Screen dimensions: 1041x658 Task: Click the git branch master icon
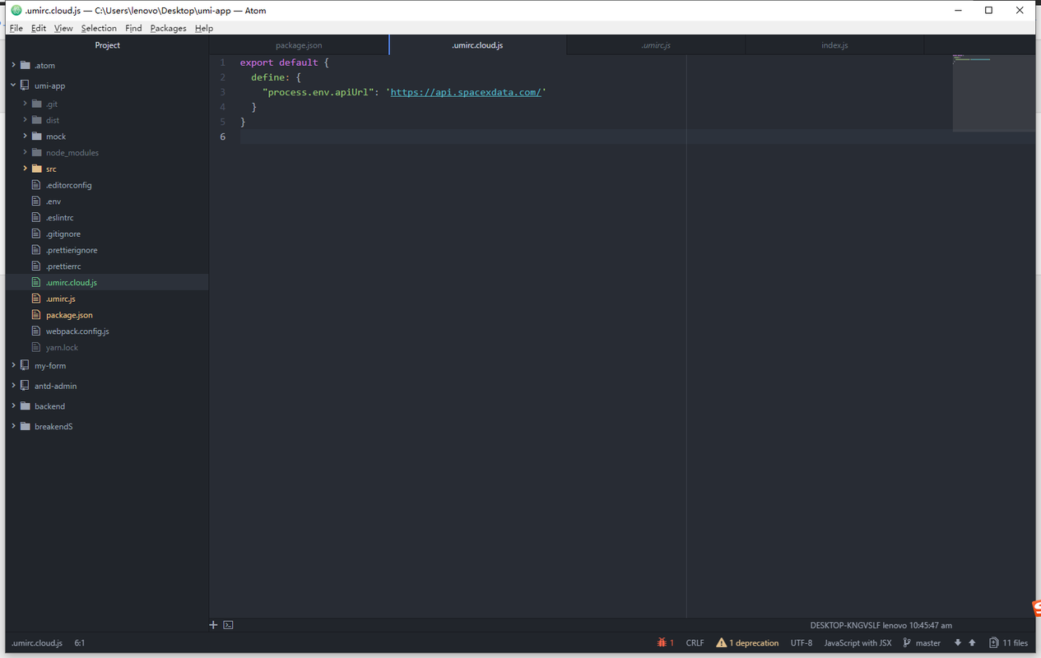[907, 642]
